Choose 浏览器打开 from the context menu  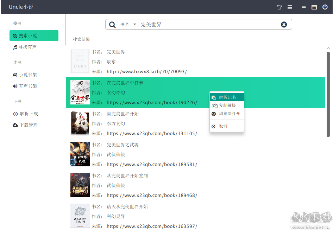tap(227, 114)
